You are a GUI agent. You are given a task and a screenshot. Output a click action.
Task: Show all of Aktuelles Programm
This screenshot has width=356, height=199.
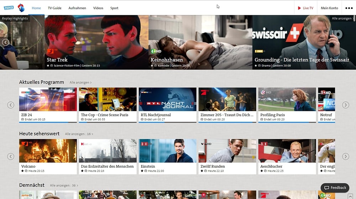[80, 82]
